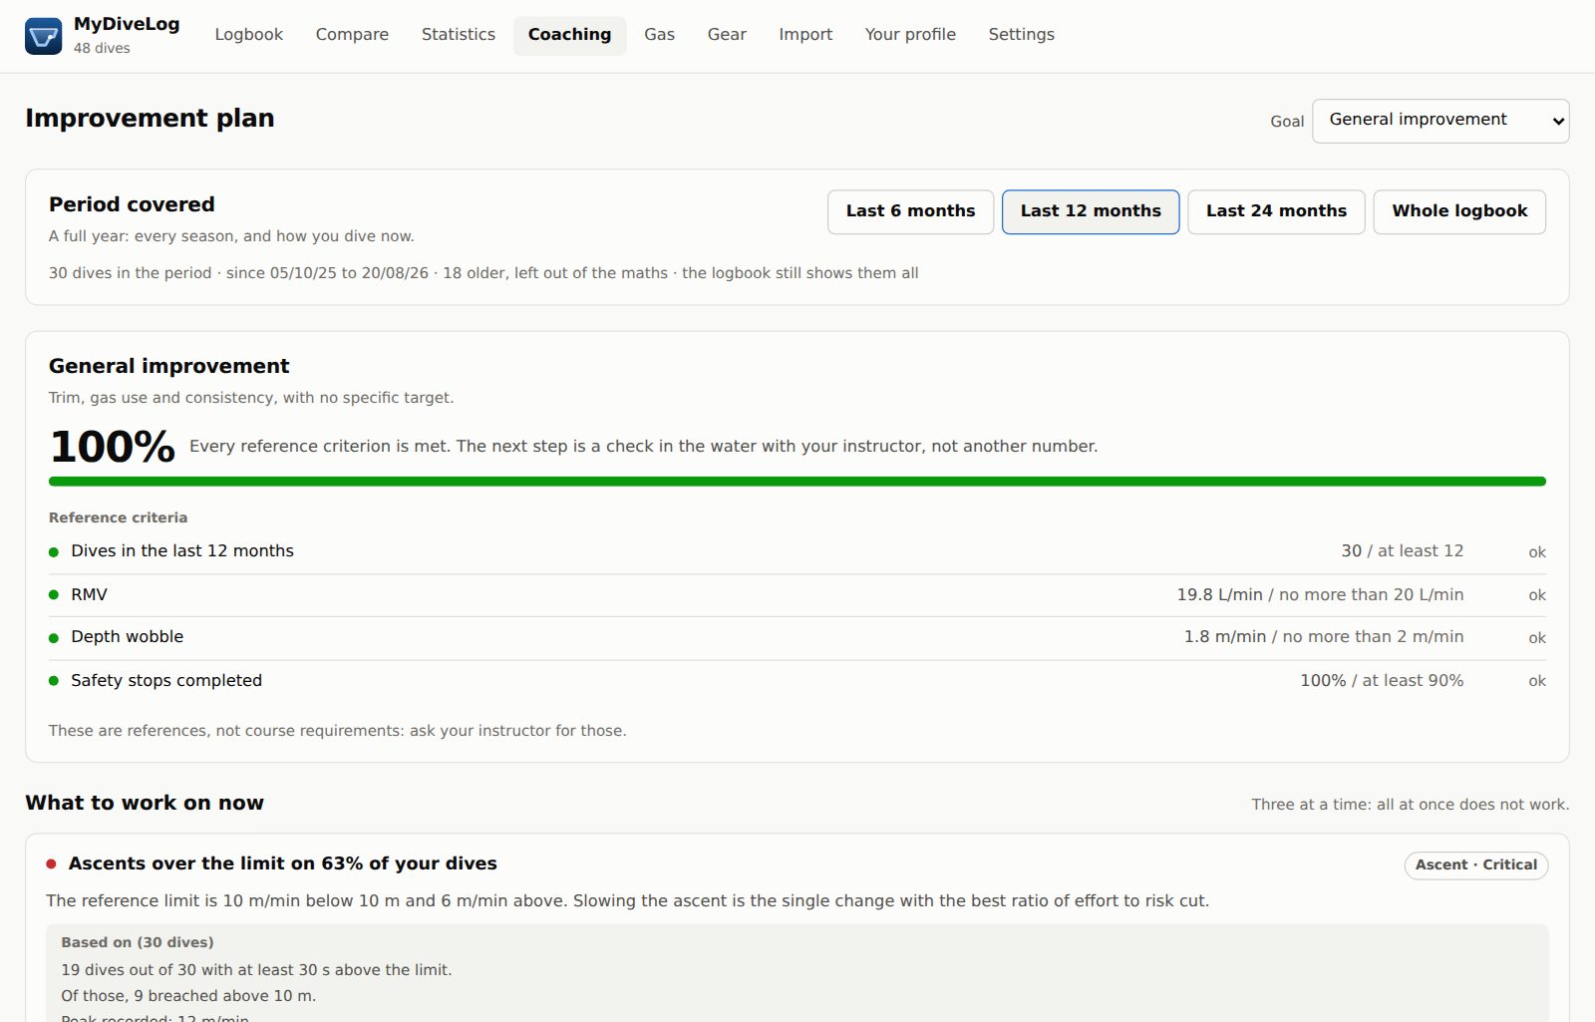This screenshot has height=1022, width=1595.
Task: Click the 'Safety stops completed' criterion
Action: (166, 681)
